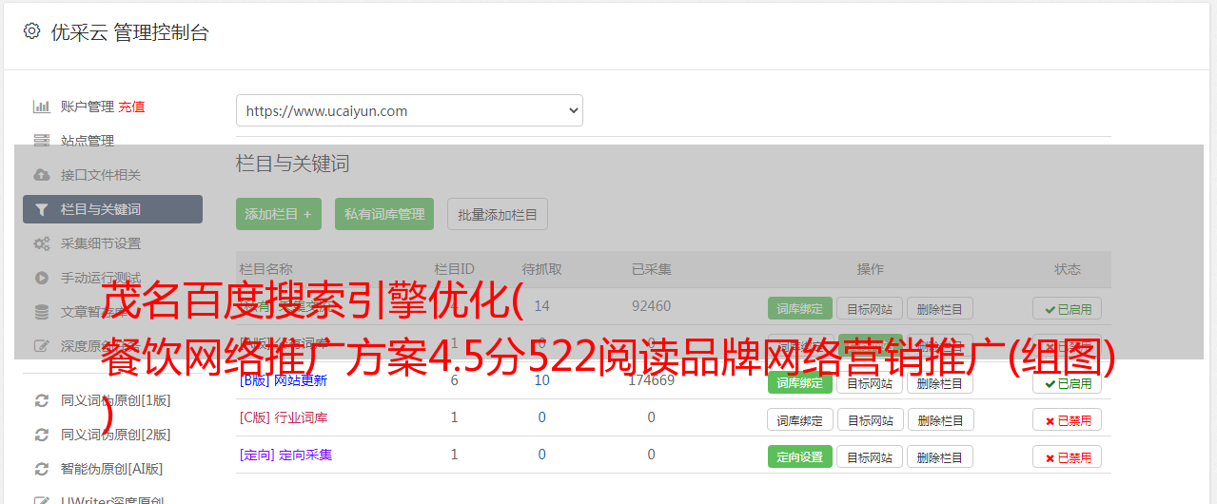Open 接口文件相关 via its cloud icon
Viewport: 1217px width, 504px height.
41,175
